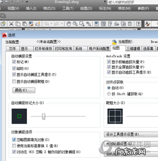Open the Properties palette icon
The image size is (158, 161).
97,24
